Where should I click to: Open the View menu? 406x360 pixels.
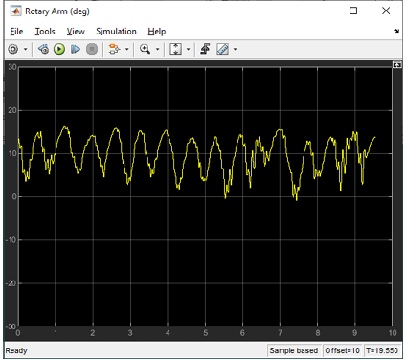[x=76, y=32]
